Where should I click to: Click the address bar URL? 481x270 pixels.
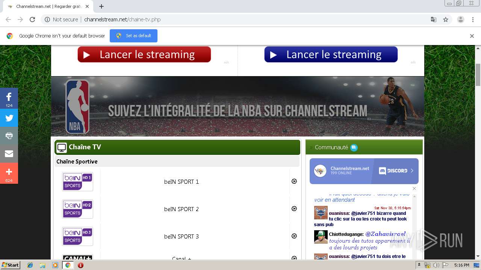(x=122, y=19)
